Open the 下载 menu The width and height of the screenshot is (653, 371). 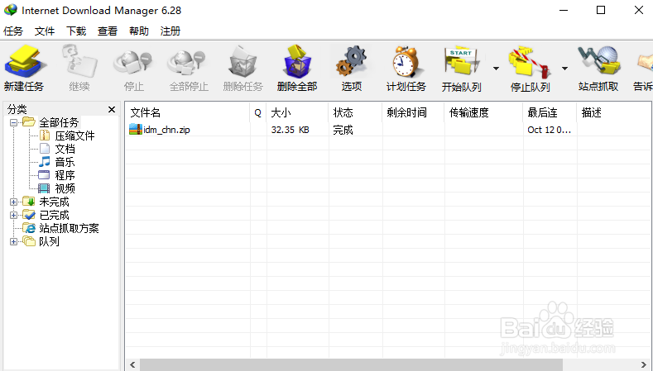[x=76, y=31]
